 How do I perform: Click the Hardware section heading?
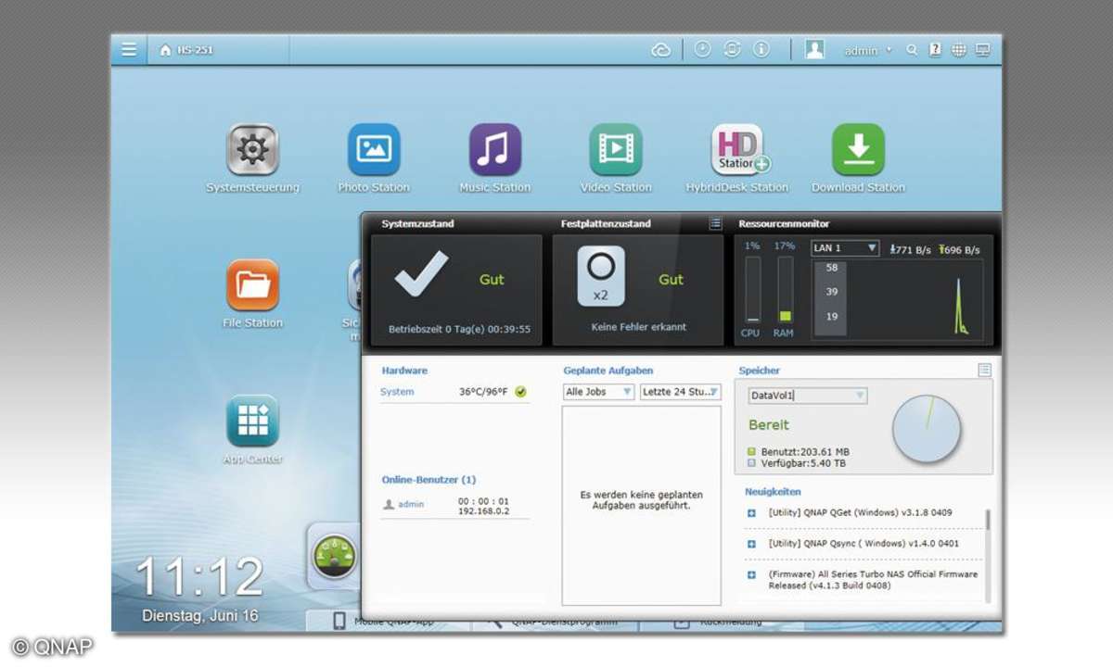[x=404, y=371]
